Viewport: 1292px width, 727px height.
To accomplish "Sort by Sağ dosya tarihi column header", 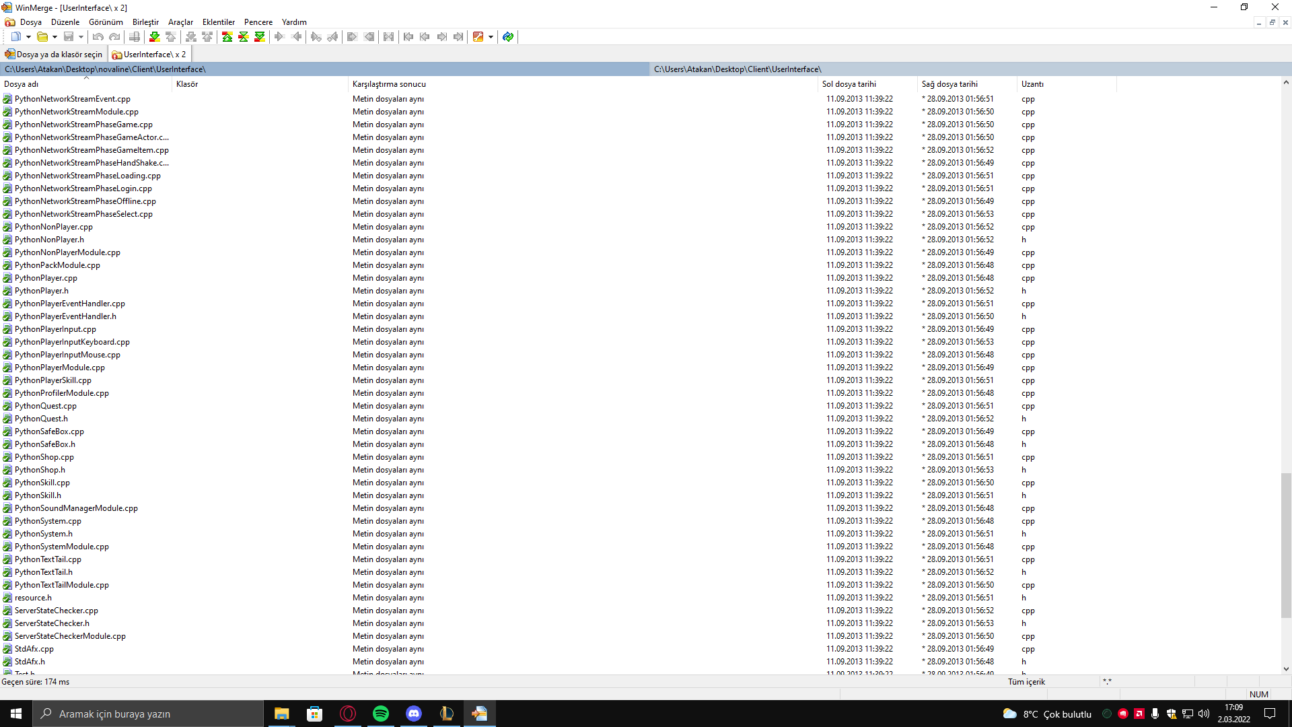I will (949, 84).
